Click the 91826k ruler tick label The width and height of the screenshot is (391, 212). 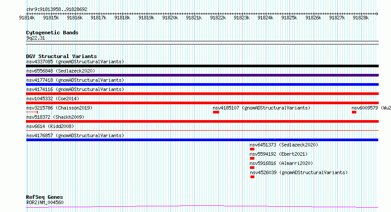[313, 18]
